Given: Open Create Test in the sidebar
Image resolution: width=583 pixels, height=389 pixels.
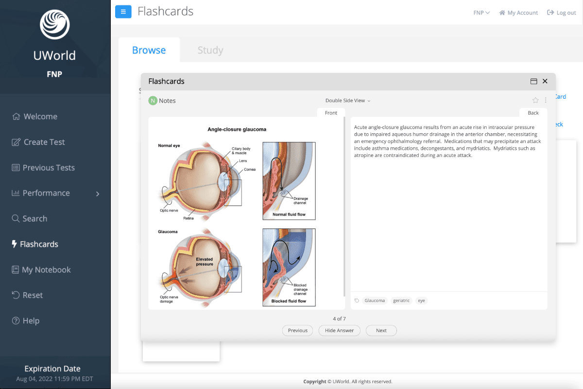Looking at the screenshot, I should coord(44,142).
